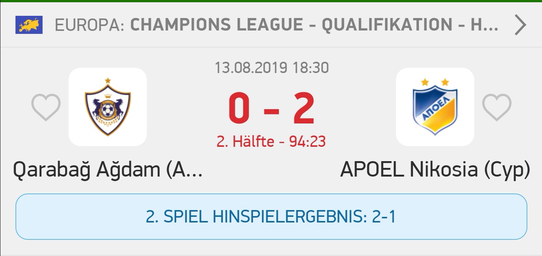Open the Hinspielergebnis 2-1 banner
This screenshot has height=256, width=542.
[271, 217]
